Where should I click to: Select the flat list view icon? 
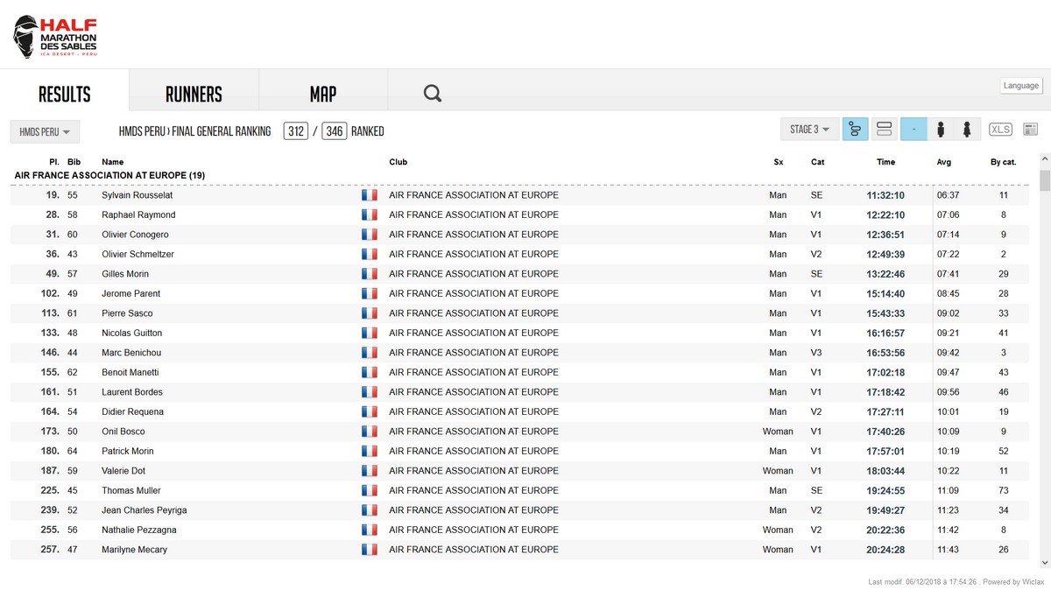click(885, 130)
